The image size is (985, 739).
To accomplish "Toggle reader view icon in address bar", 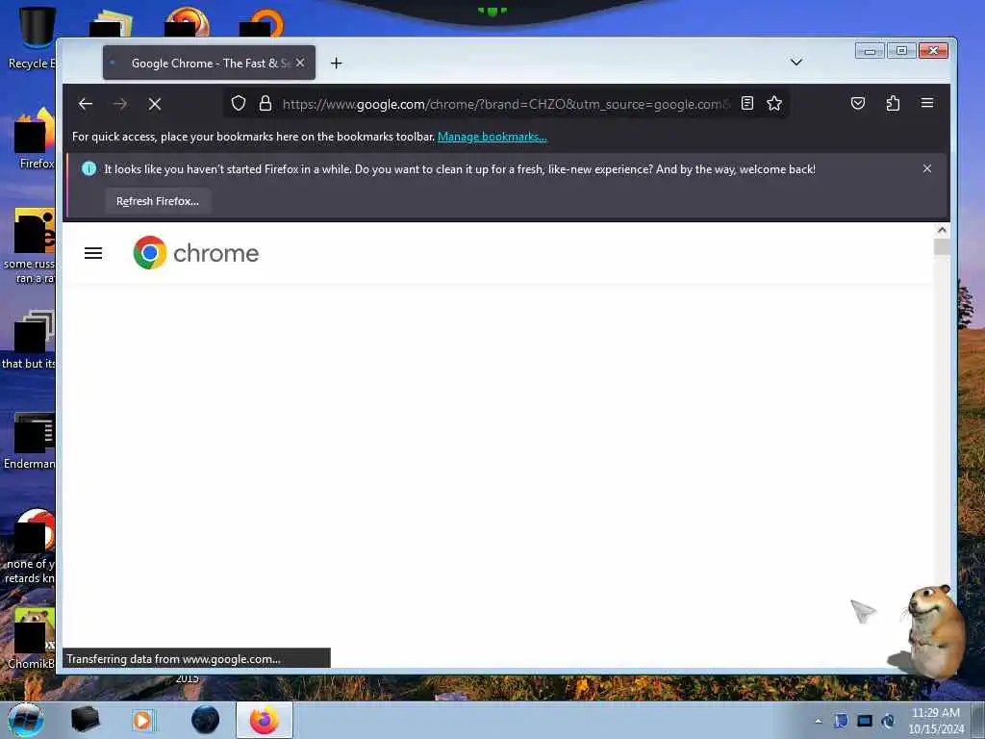I will point(746,103).
